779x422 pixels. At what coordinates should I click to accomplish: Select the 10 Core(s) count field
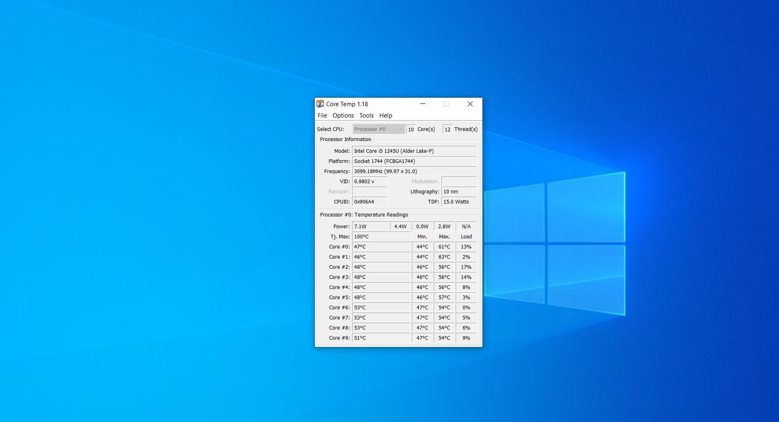coord(411,129)
